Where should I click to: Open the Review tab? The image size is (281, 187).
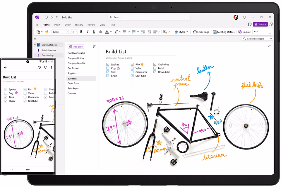click(x=91, y=25)
